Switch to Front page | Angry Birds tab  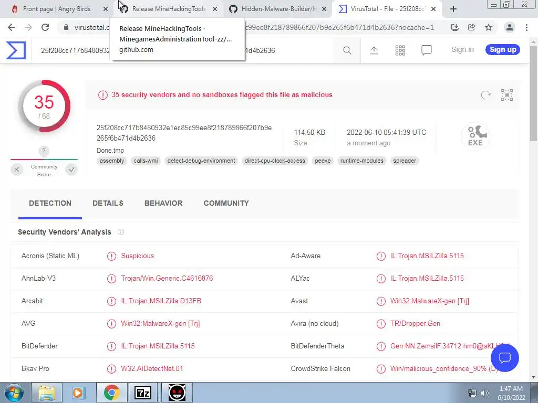(x=57, y=9)
